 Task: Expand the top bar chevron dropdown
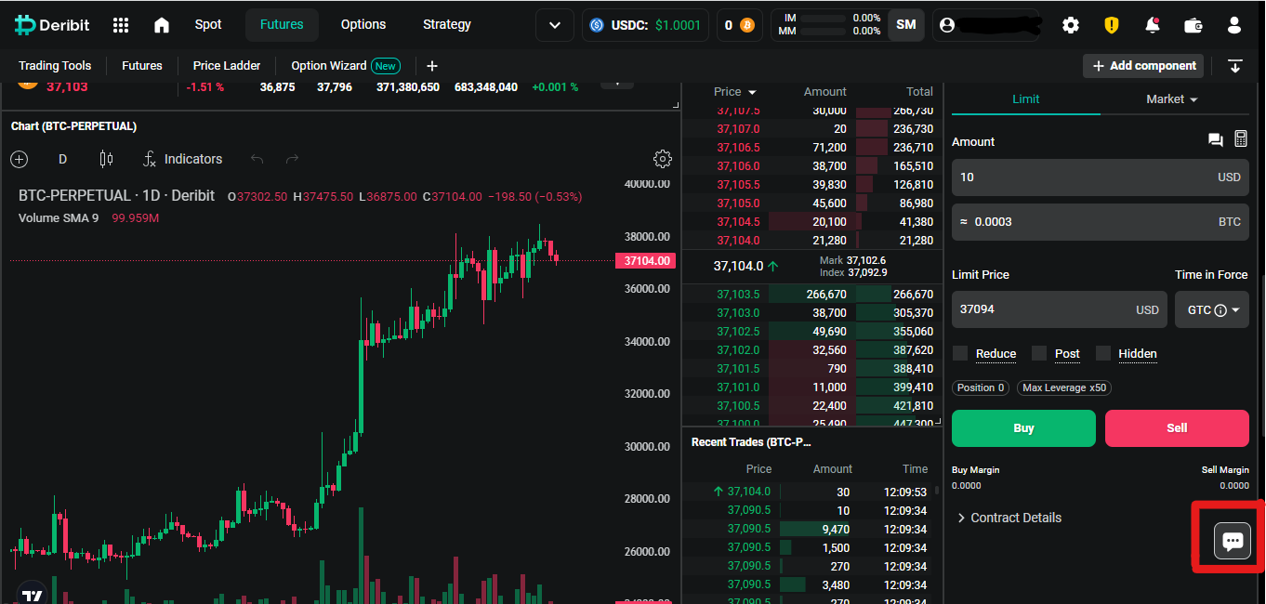[x=555, y=25]
